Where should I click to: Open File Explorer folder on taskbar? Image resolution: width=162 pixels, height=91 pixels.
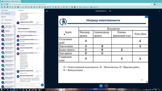click(x=36, y=90)
